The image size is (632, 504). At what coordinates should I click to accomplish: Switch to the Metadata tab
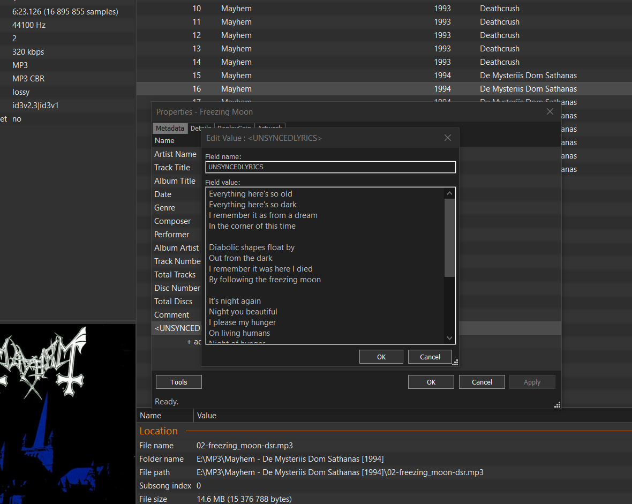[x=170, y=128]
